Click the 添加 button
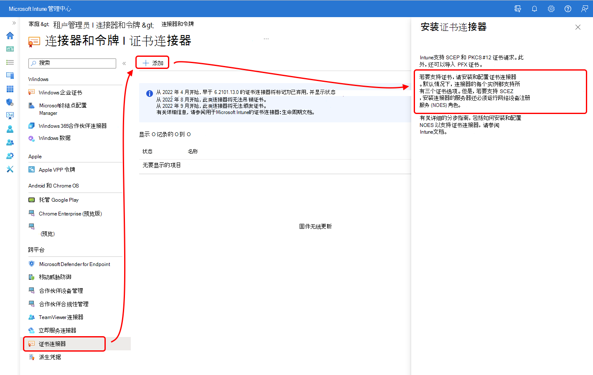The width and height of the screenshot is (593, 375). pos(153,63)
